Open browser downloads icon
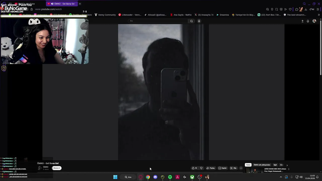Image resolution: width=322 pixels, height=181 pixels. click(306, 9)
